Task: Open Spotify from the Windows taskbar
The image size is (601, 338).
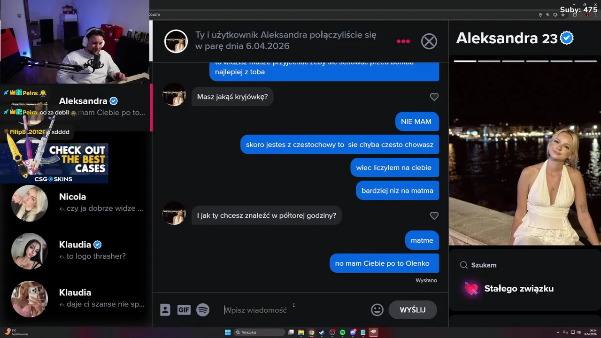Action: pos(342,332)
